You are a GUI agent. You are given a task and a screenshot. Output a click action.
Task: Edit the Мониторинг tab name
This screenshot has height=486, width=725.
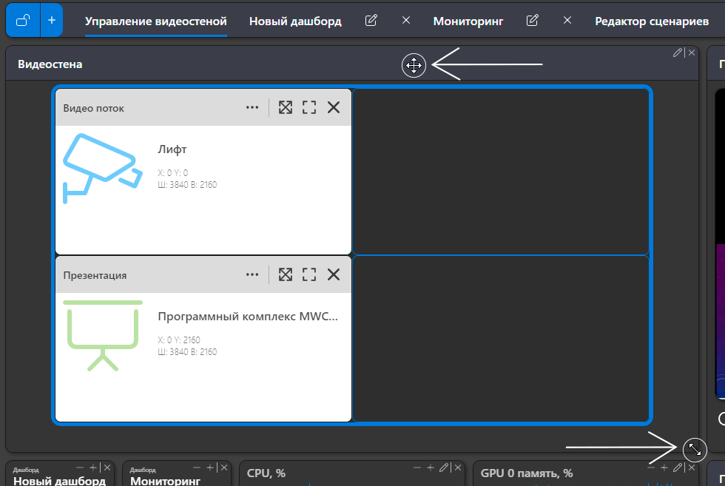(x=533, y=21)
